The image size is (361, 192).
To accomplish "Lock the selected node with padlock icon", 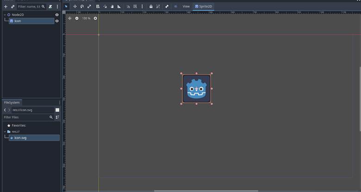I will 151,6.
